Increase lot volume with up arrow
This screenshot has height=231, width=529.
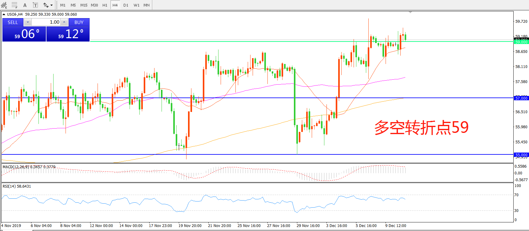coord(64,22)
